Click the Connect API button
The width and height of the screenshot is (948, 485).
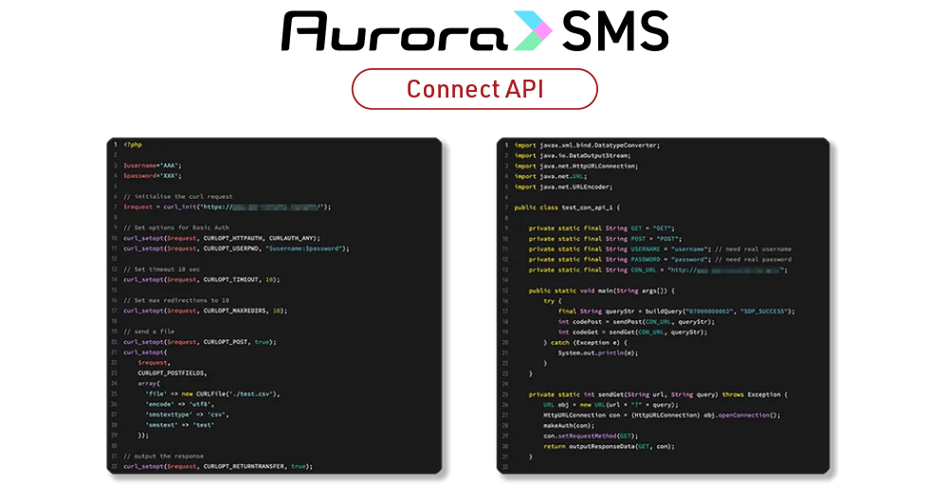[x=475, y=89]
